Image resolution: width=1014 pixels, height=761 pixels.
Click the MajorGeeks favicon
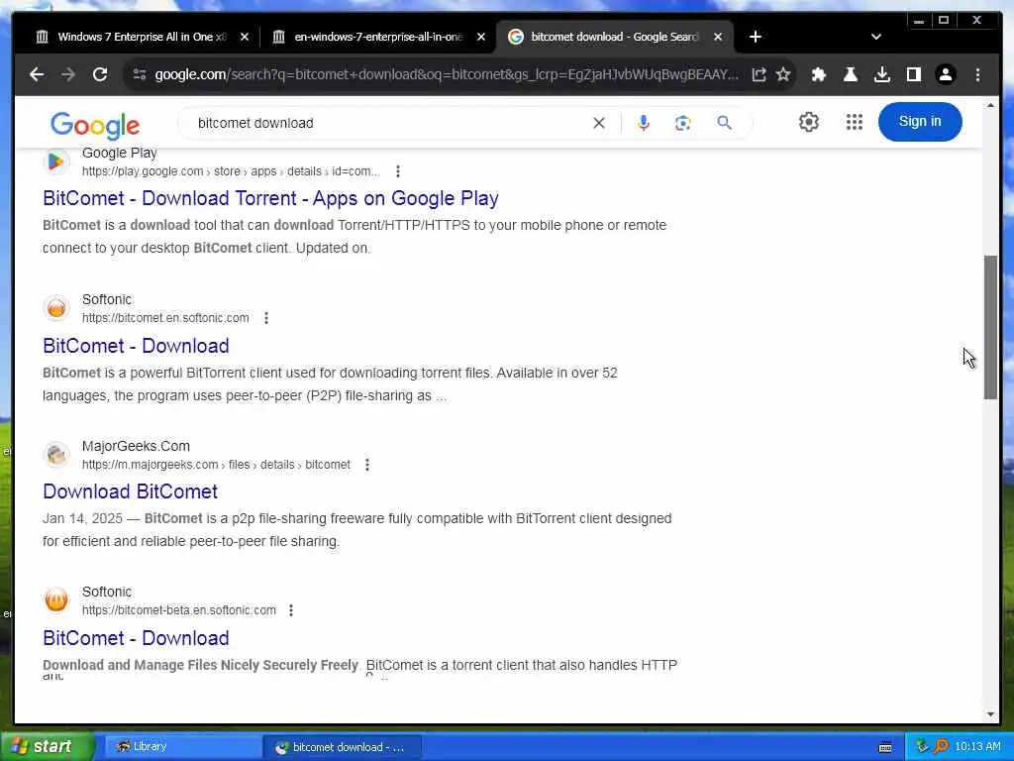pos(56,454)
